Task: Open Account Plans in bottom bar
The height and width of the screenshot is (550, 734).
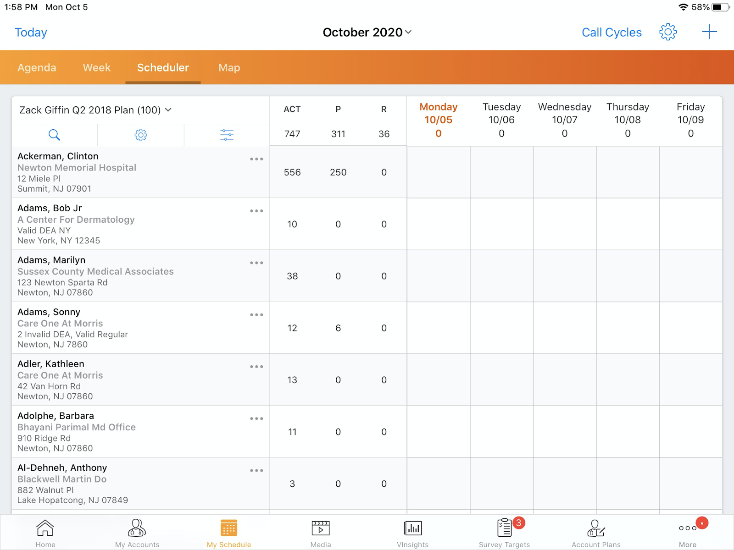Action: (596, 533)
